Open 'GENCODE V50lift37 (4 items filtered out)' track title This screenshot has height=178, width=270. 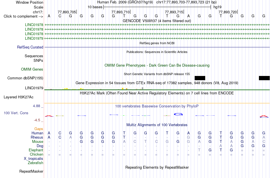point(157,21)
